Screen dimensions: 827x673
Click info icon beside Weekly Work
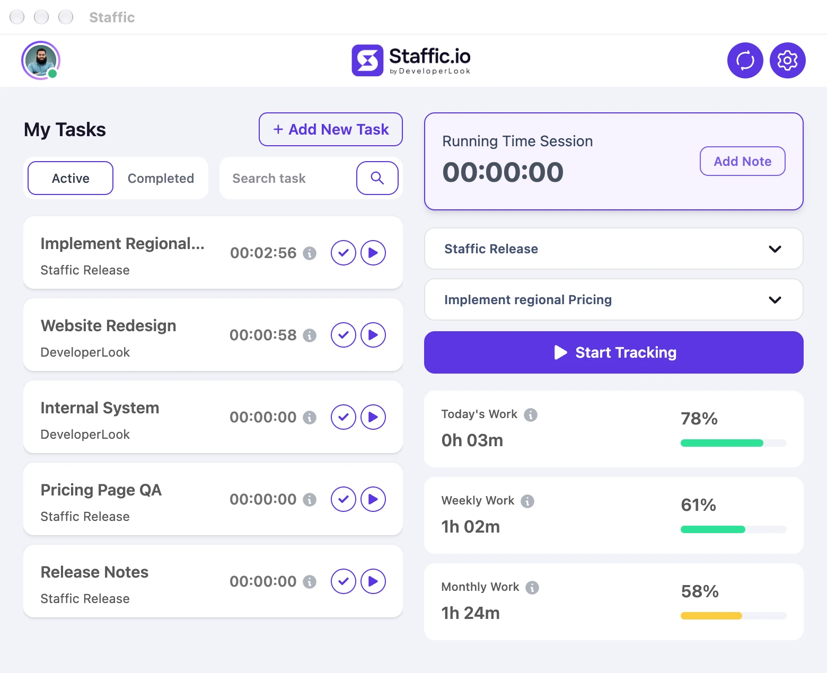[x=527, y=501]
